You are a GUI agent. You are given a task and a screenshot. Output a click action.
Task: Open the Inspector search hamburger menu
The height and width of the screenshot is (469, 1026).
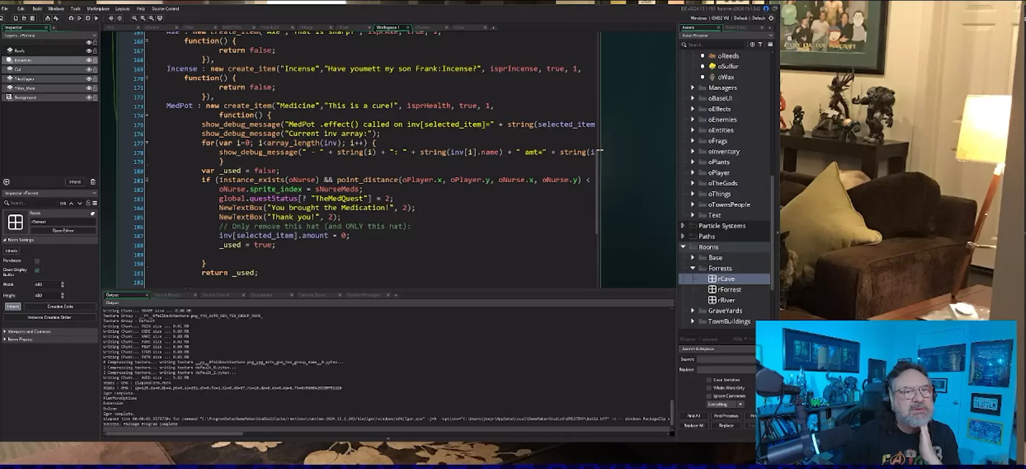pos(95,203)
